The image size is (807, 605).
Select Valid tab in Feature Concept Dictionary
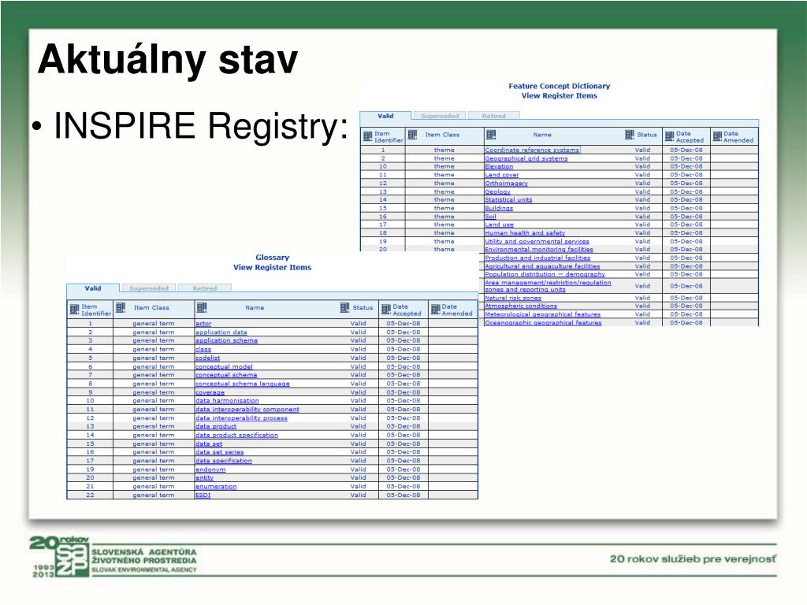[385, 116]
